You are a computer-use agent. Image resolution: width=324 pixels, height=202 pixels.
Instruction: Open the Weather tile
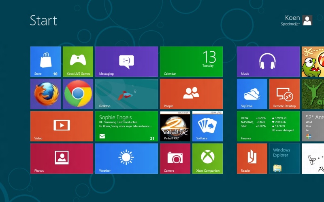pyautogui.click(x=126, y=158)
